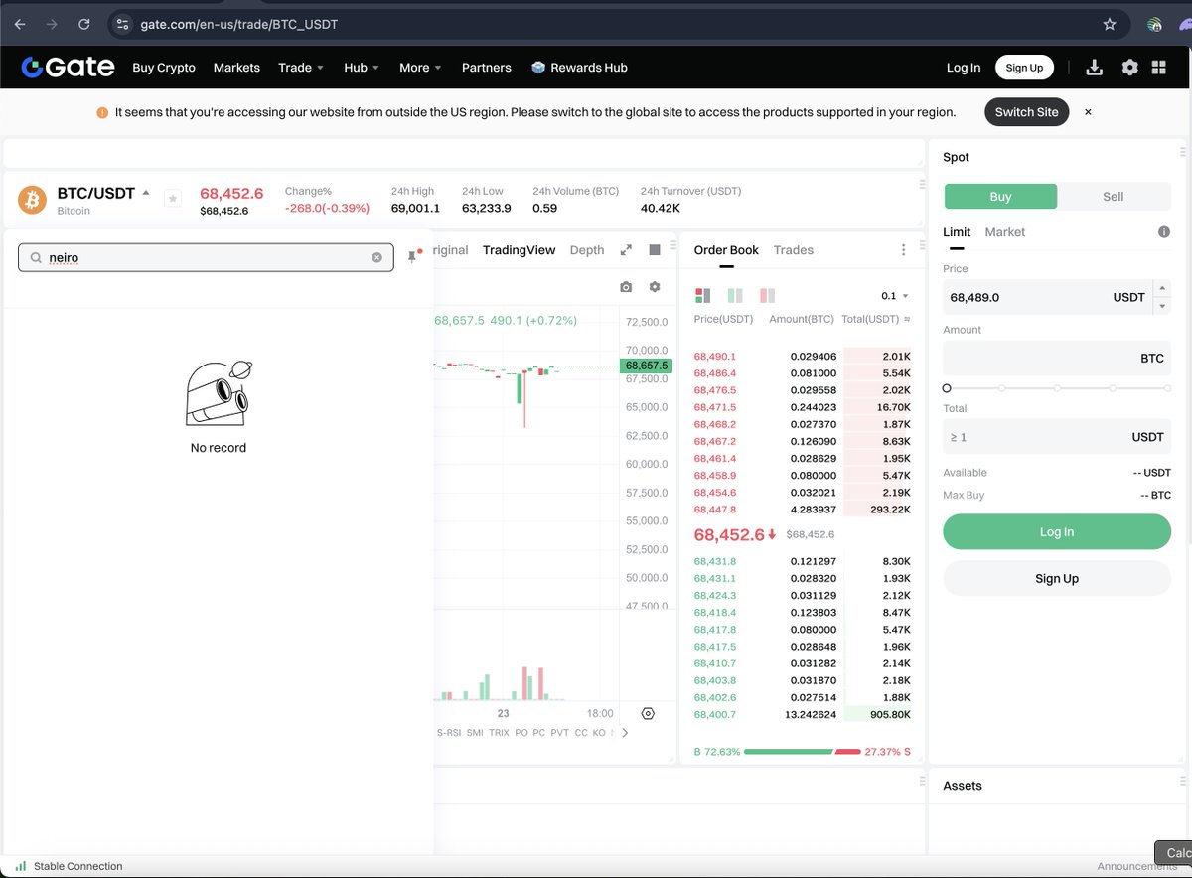The width and height of the screenshot is (1192, 878).
Task: Open the grid layout icon in the header
Action: pos(1158,67)
